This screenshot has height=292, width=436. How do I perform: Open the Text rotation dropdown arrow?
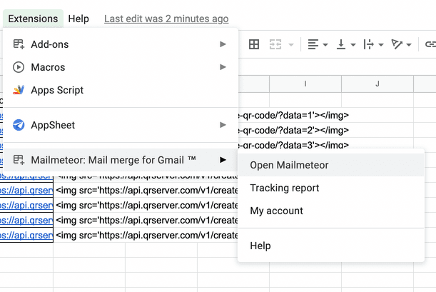click(409, 44)
